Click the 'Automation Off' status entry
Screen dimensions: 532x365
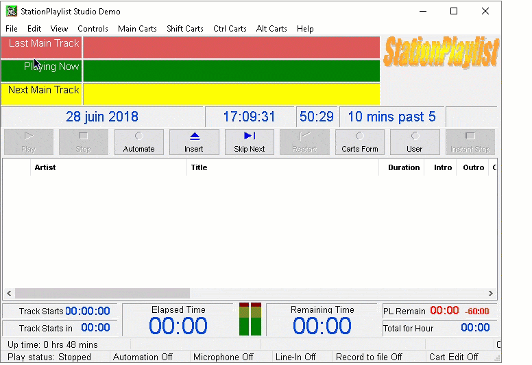click(143, 357)
